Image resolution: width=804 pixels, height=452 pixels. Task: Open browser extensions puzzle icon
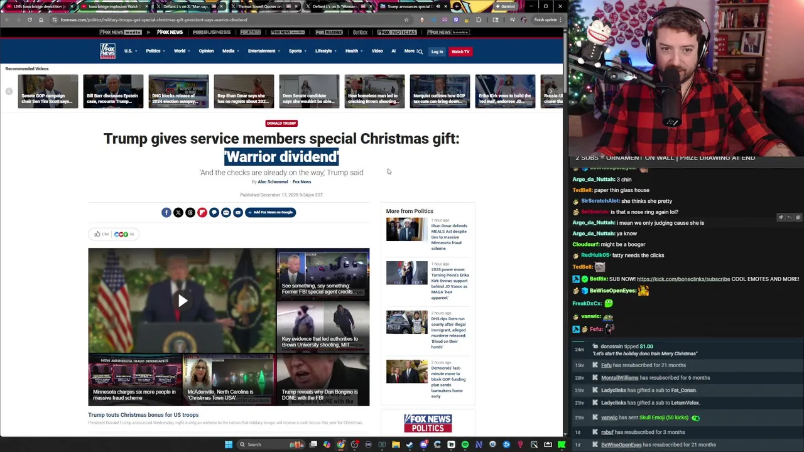[x=479, y=19]
